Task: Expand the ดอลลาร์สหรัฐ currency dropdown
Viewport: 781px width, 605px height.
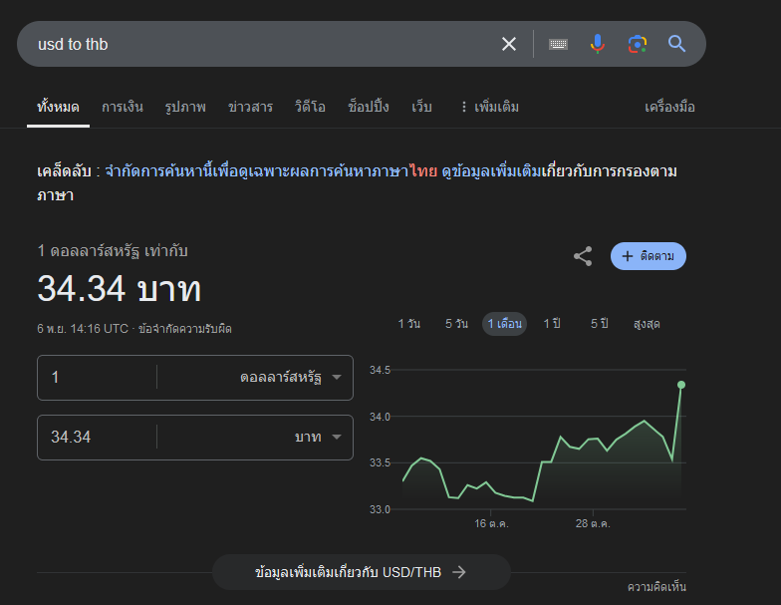Action: [x=291, y=377]
